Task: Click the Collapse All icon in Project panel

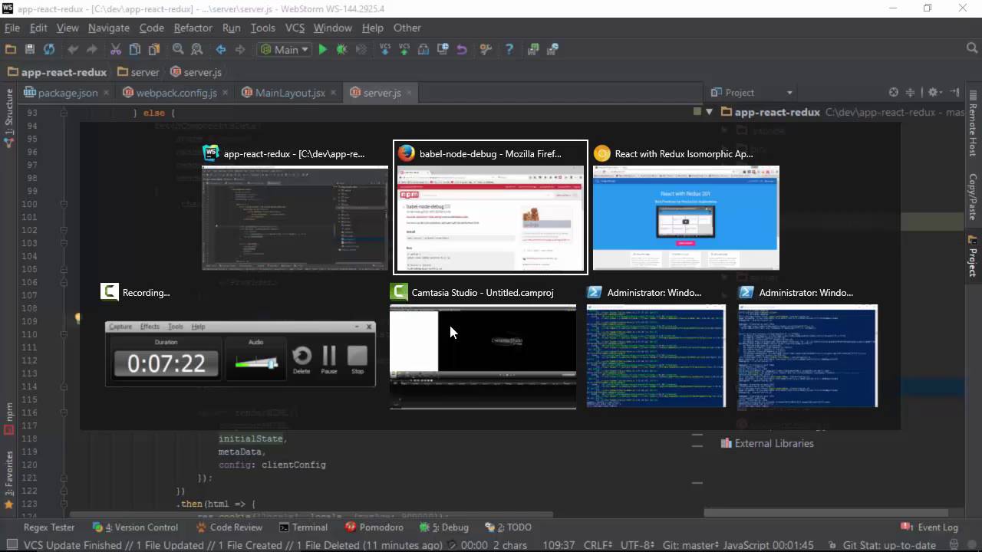Action: (911, 92)
